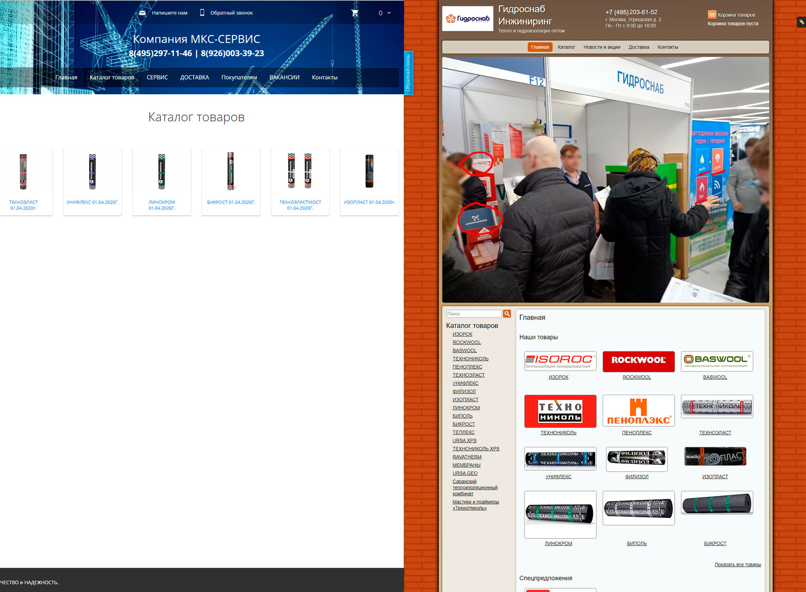Open МЕМБРАНЫ link in sidebar
Viewport: 806px width, 592px height.
466,465
